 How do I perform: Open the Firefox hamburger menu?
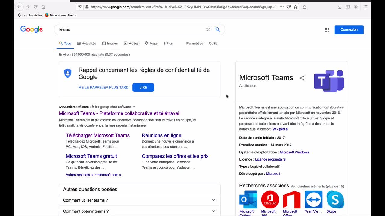[366, 7]
